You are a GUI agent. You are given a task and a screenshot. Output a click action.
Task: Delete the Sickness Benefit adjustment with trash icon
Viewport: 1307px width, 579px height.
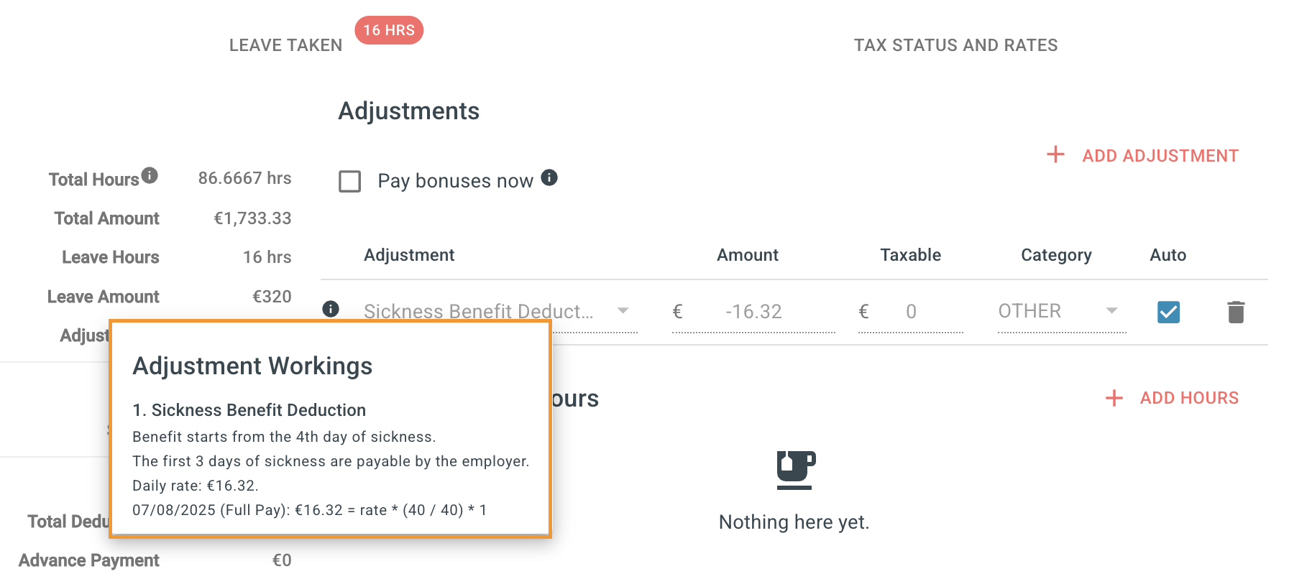(x=1236, y=312)
